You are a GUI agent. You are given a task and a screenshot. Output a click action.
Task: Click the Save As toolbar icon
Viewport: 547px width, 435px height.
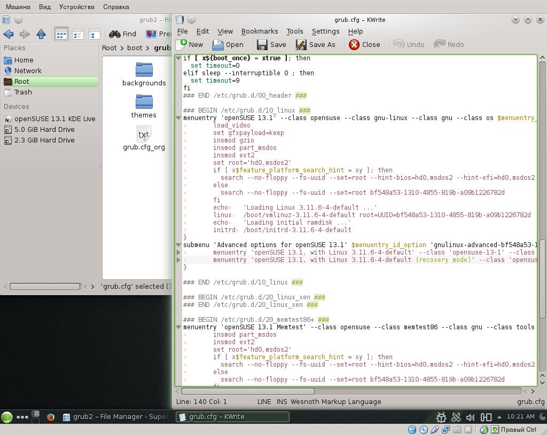tap(301, 44)
